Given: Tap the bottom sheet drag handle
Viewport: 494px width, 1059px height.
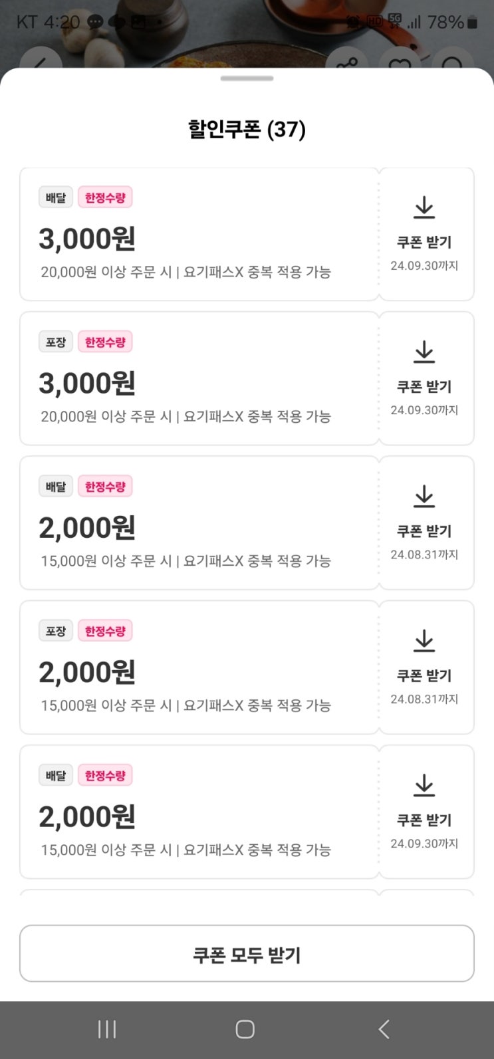Looking at the screenshot, I should [247, 78].
